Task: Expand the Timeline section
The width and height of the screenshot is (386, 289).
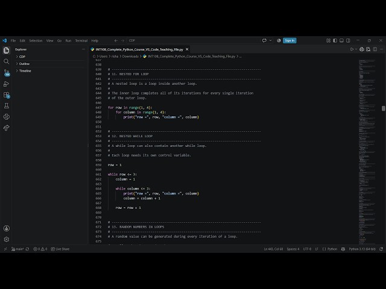Action: (50, 71)
